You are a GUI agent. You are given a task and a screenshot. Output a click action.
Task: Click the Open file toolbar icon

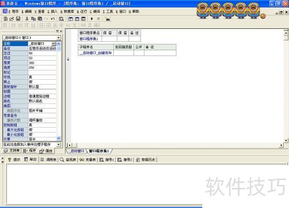[12, 18]
